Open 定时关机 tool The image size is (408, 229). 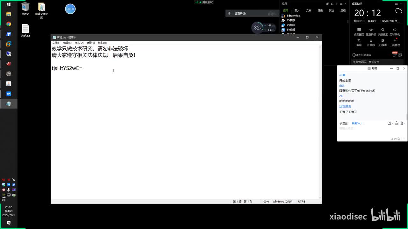395,31
